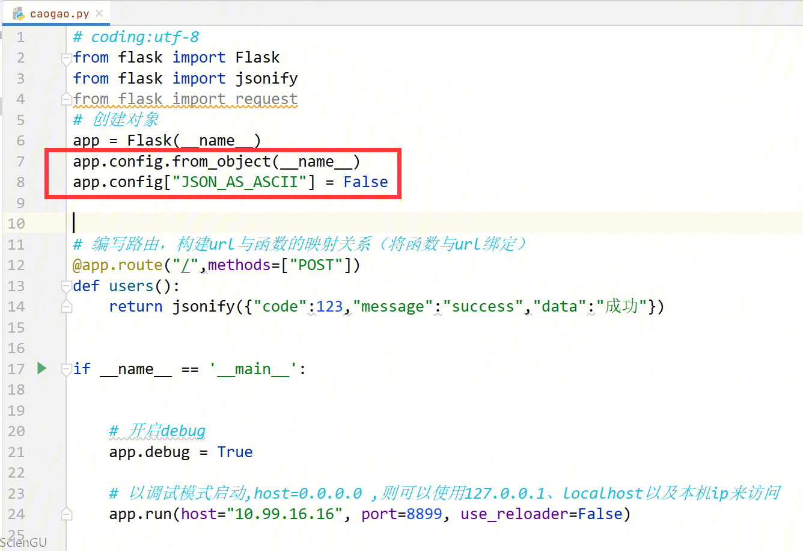Collapse the import block at line 2

(x=67, y=58)
